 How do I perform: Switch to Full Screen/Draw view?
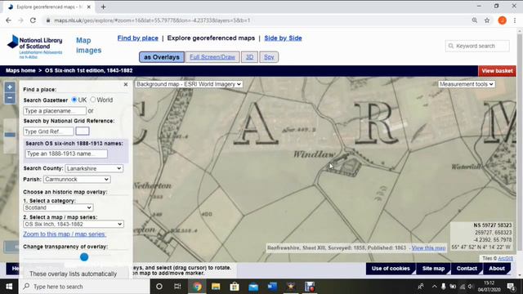[x=212, y=57]
